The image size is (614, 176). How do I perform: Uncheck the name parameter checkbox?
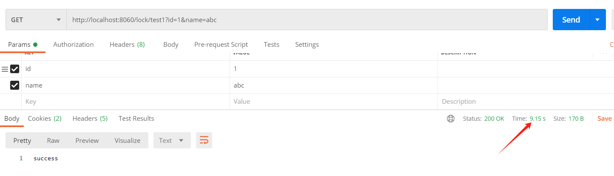(x=15, y=85)
